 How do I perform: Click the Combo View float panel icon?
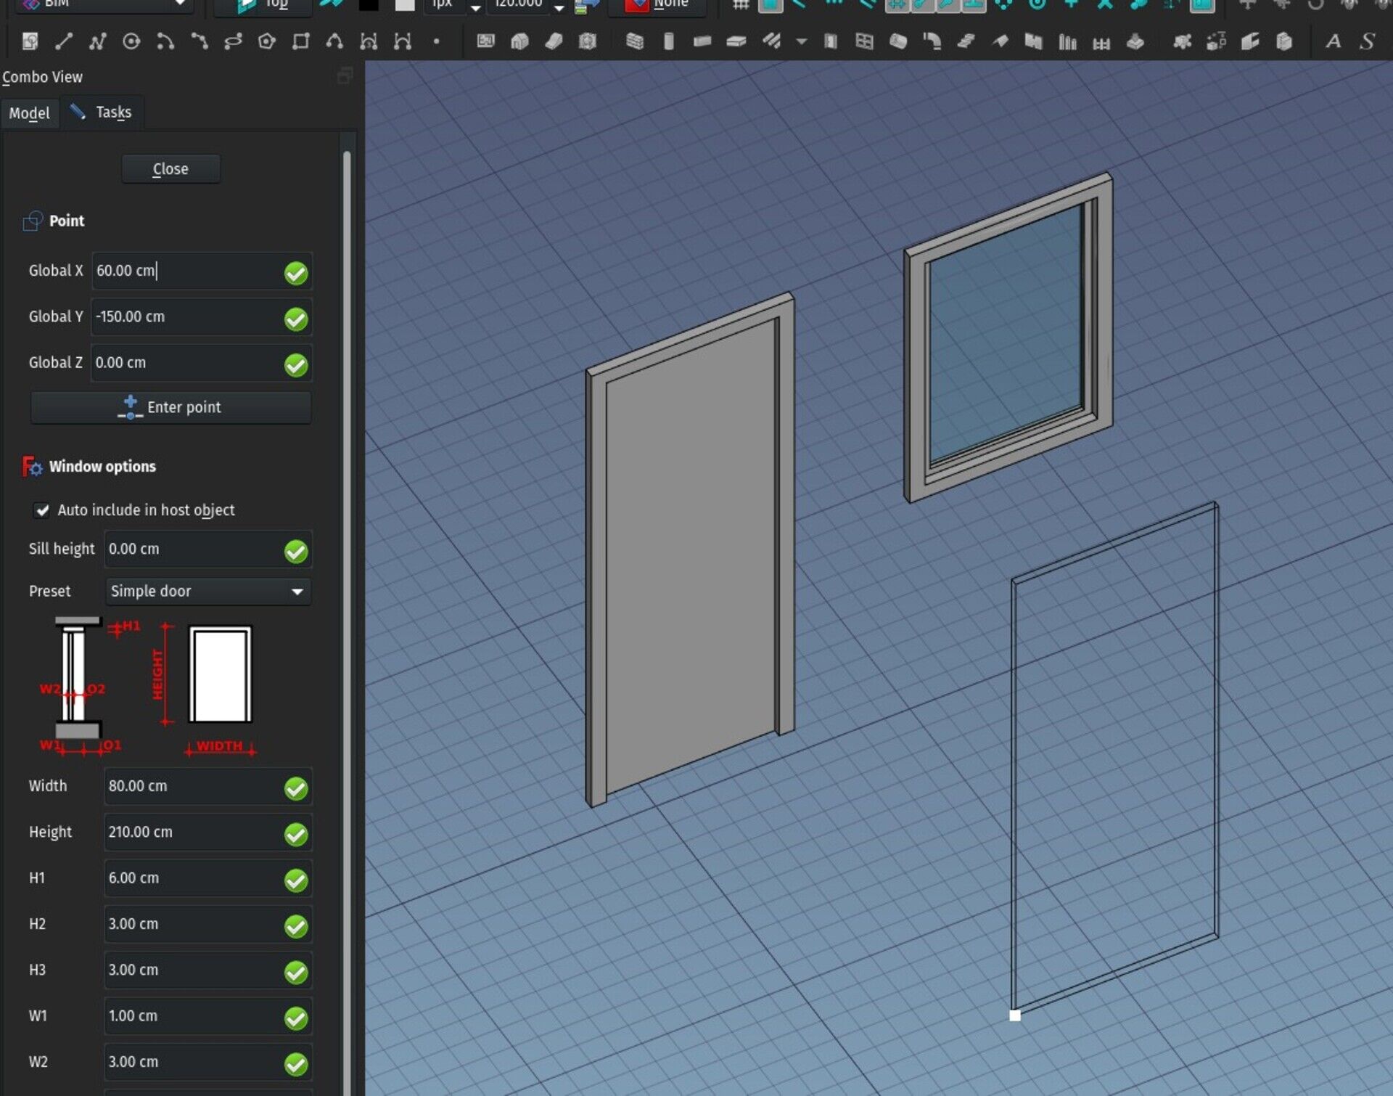point(345,75)
